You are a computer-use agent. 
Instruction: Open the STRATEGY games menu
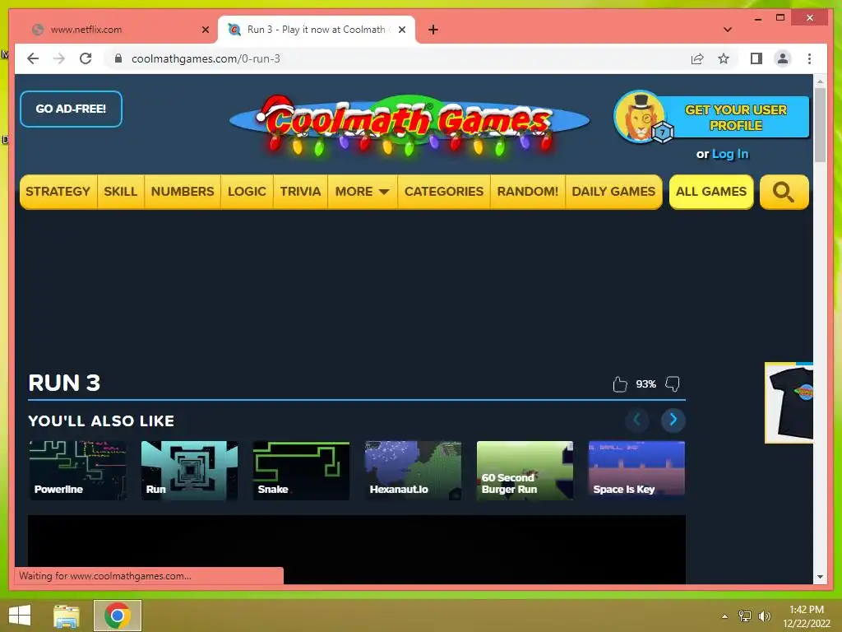coord(58,192)
